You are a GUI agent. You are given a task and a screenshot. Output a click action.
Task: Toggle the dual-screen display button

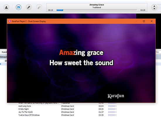[x=18, y=7]
